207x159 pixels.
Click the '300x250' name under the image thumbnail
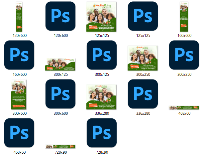[x=143, y=75]
